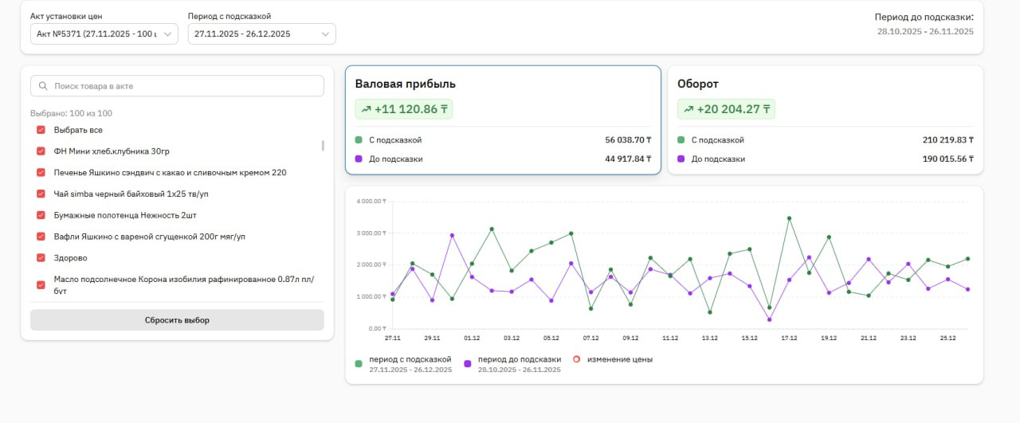The height and width of the screenshot is (423, 1020).
Task: Click the trend arrow icon in Оборот
Action: [x=688, y=109]
